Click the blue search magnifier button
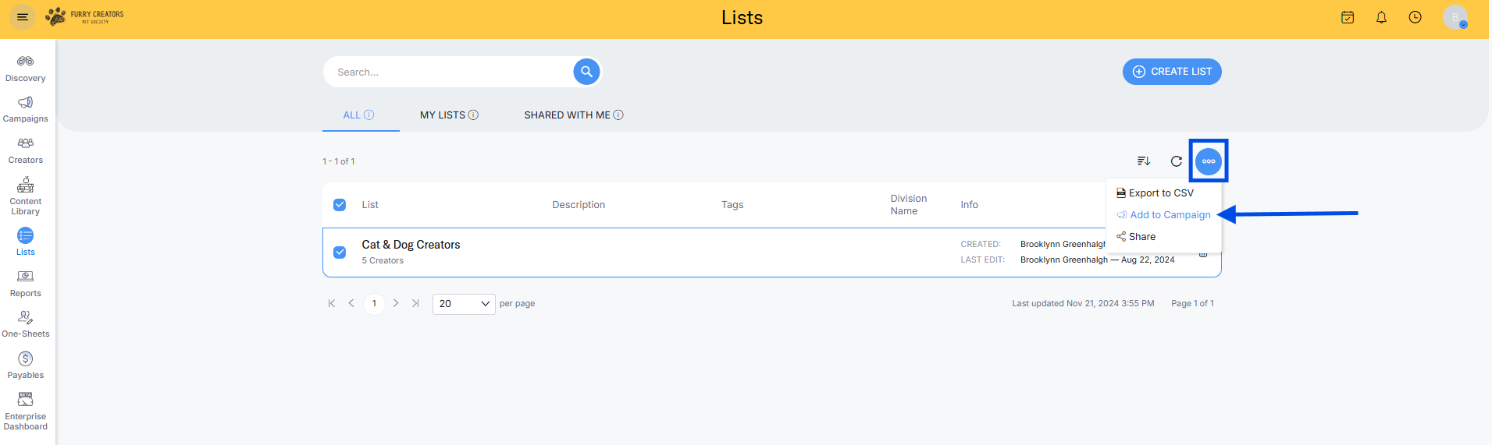This screenshot has height=445, width=1492. click(586, 72)
